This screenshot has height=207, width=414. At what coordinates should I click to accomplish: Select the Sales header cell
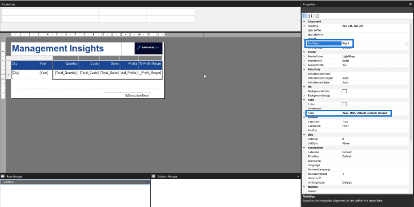pos(110,65)
